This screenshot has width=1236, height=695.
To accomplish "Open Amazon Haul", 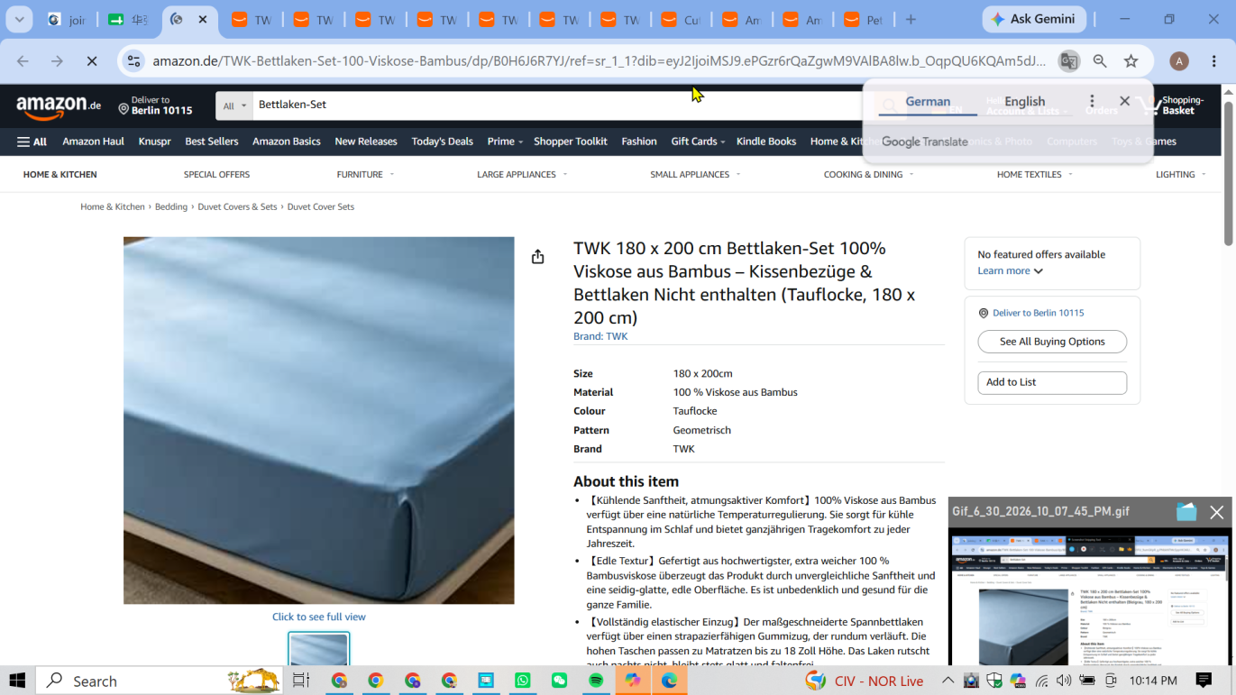I will (x=93, y=142).
